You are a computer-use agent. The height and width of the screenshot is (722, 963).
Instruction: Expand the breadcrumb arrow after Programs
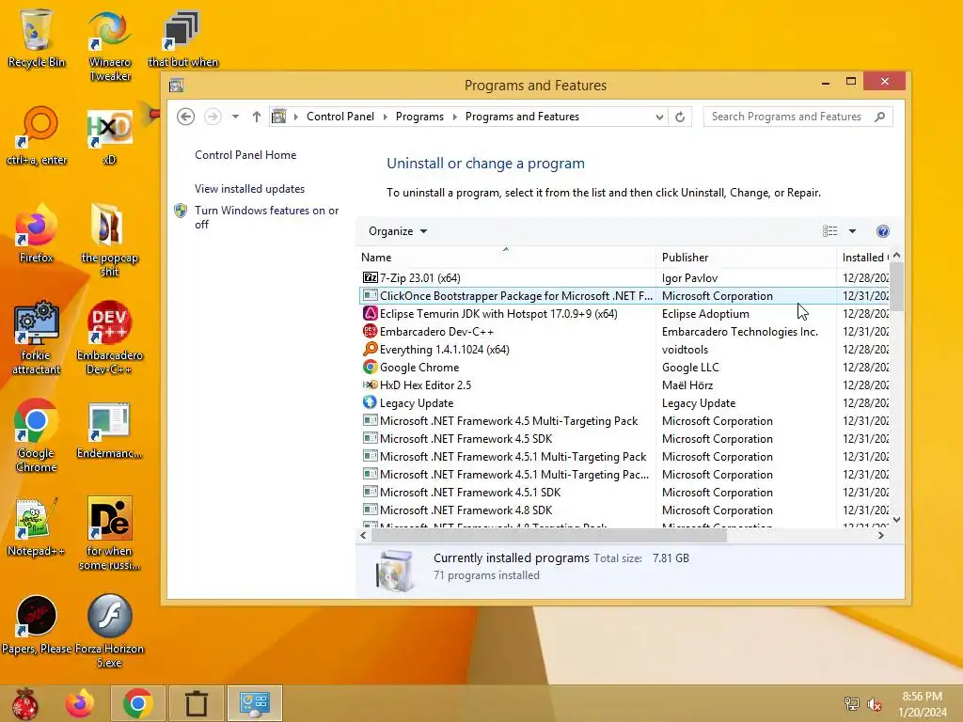point(455,117)
